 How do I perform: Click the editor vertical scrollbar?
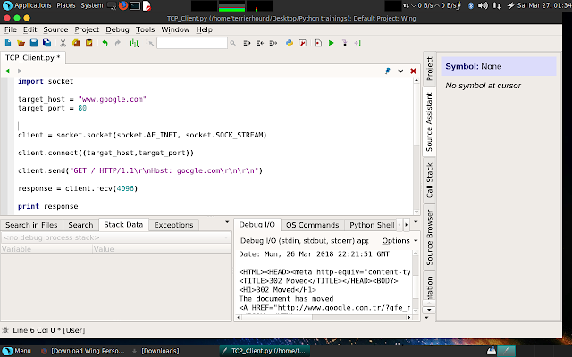[416, 145]
